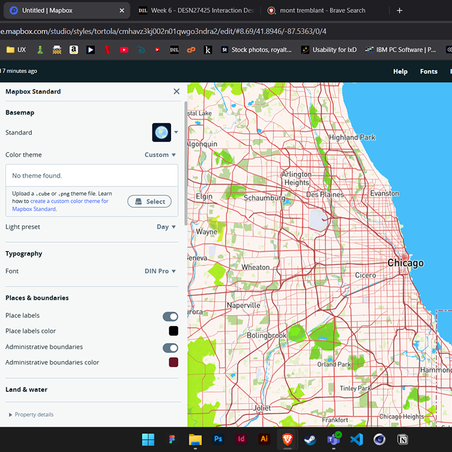Click the basemap globe thumbnail
Viewport: 452px width, 452px height.
click(161, 132)
